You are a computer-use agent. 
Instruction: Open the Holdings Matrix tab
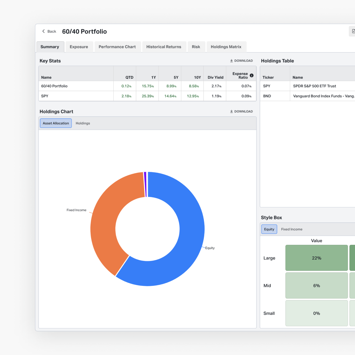[226, 47]
